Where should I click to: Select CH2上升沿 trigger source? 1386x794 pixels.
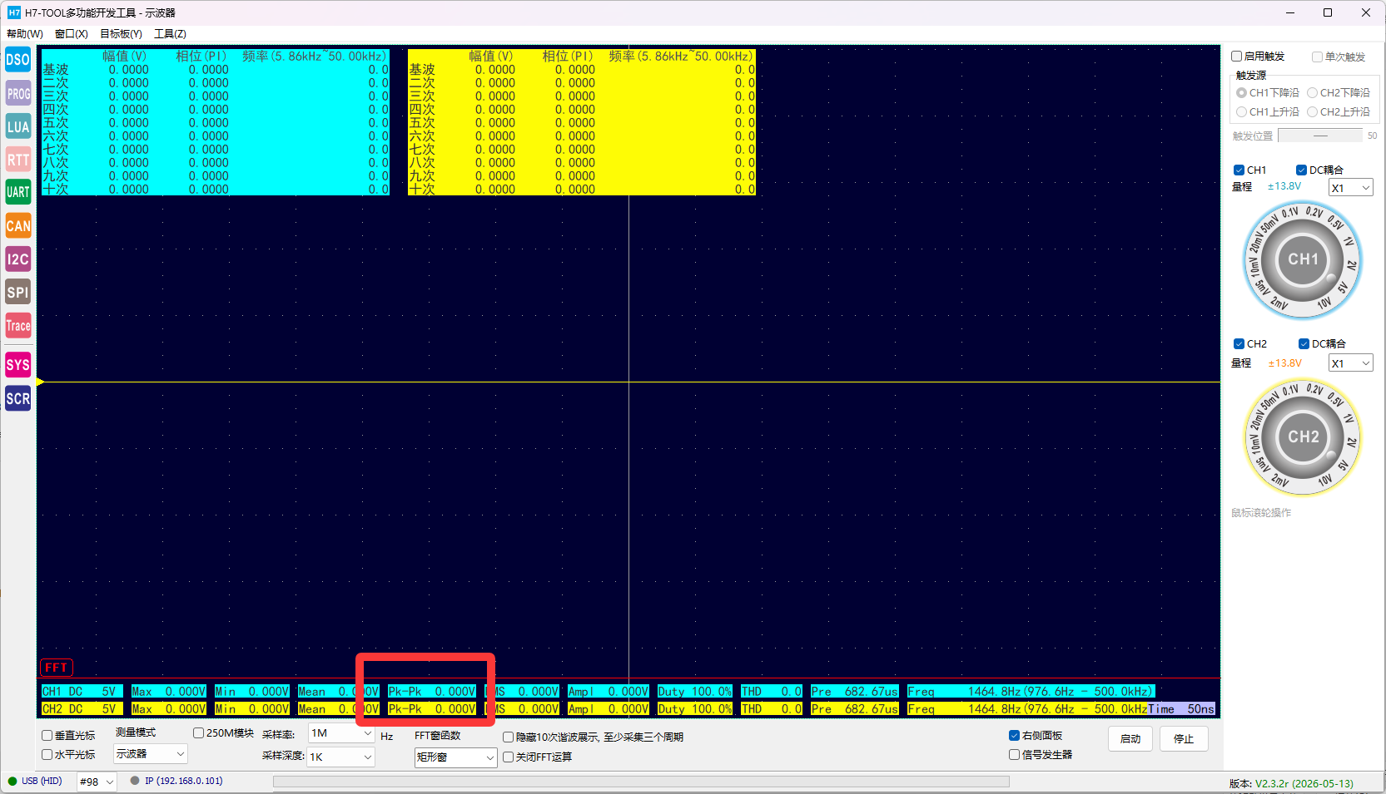point(1339,111)
